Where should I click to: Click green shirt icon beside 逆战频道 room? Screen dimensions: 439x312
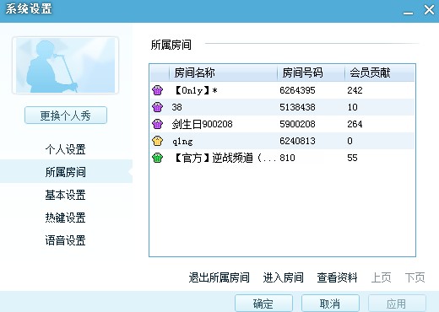coord(157,158)
